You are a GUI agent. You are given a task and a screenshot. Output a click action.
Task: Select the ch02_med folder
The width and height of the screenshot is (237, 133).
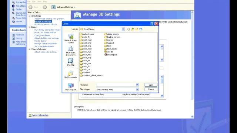tap(86, 40)
